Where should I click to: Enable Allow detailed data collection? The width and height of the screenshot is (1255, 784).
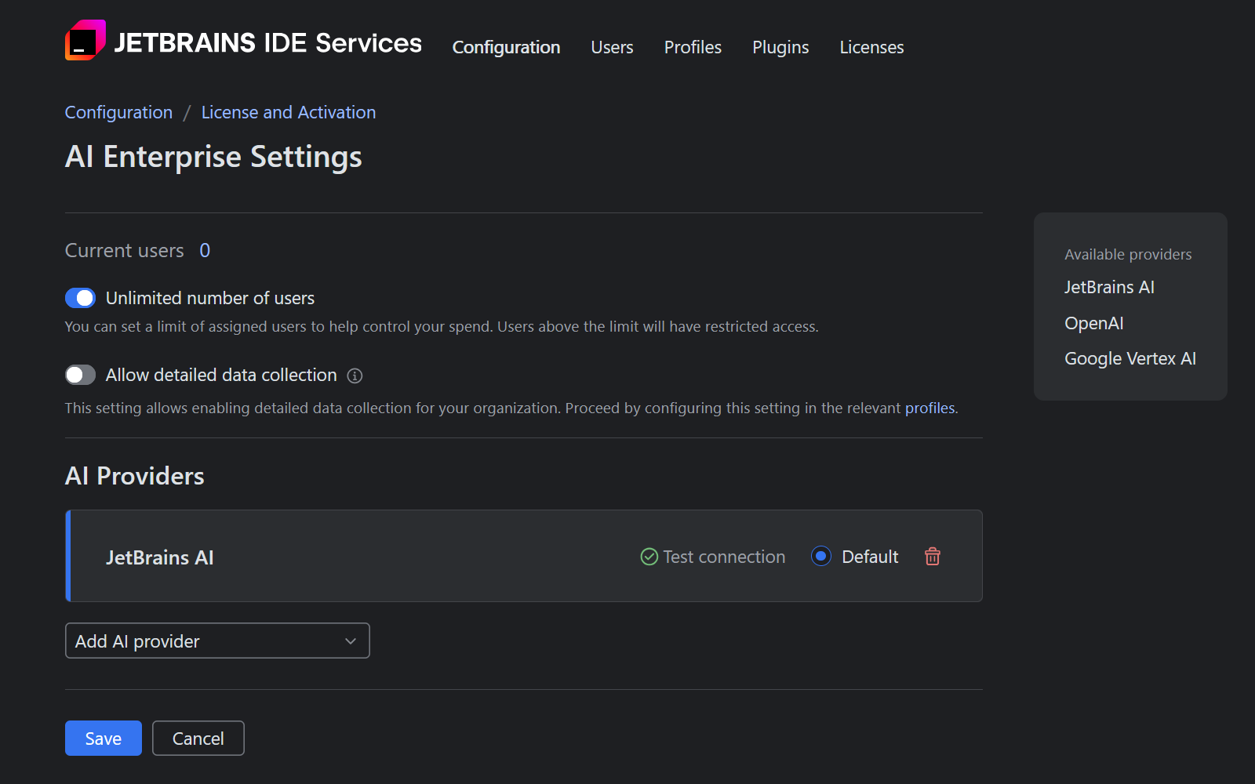point(80,375)
